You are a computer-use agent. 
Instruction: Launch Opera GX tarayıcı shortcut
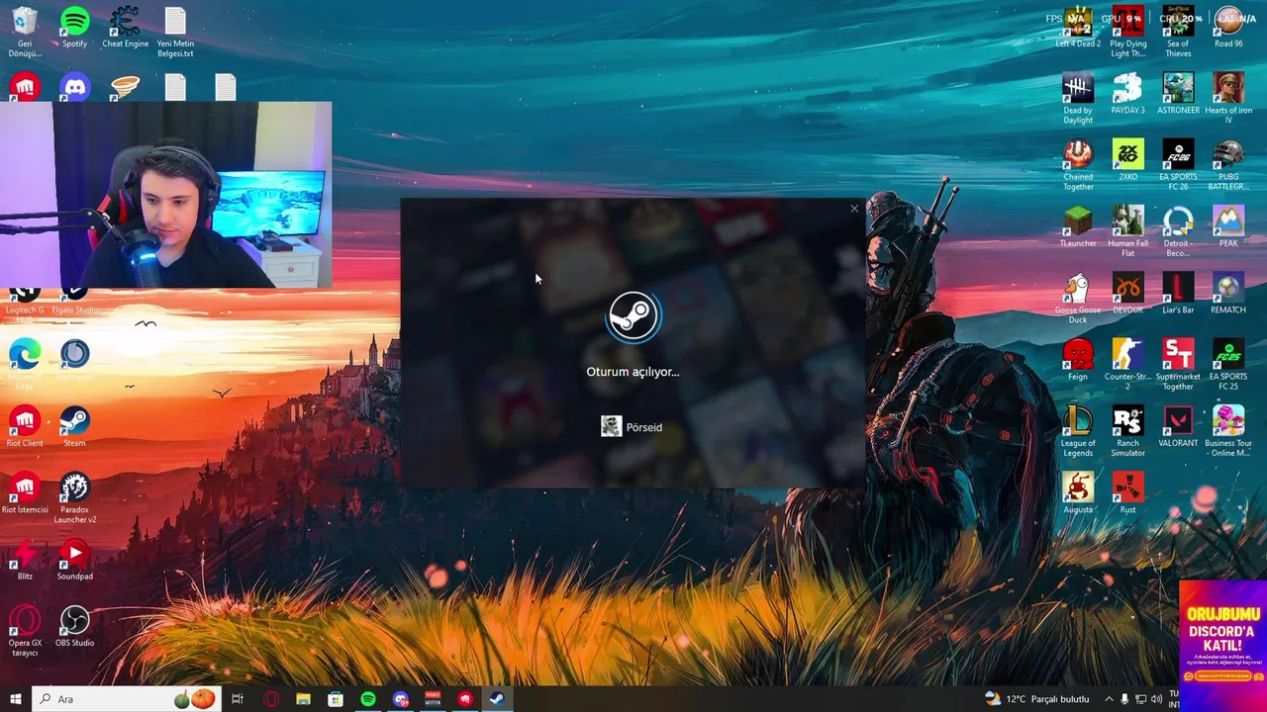25,631
